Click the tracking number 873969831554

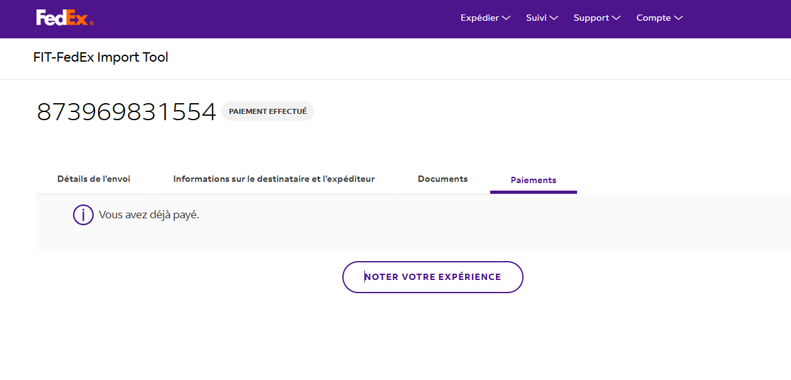click(x=126, y=112)
